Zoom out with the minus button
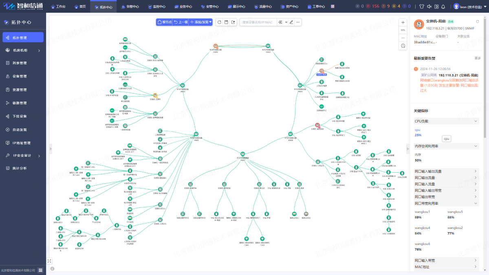Screen dimensions: 489x275 (x=403, y=38)
